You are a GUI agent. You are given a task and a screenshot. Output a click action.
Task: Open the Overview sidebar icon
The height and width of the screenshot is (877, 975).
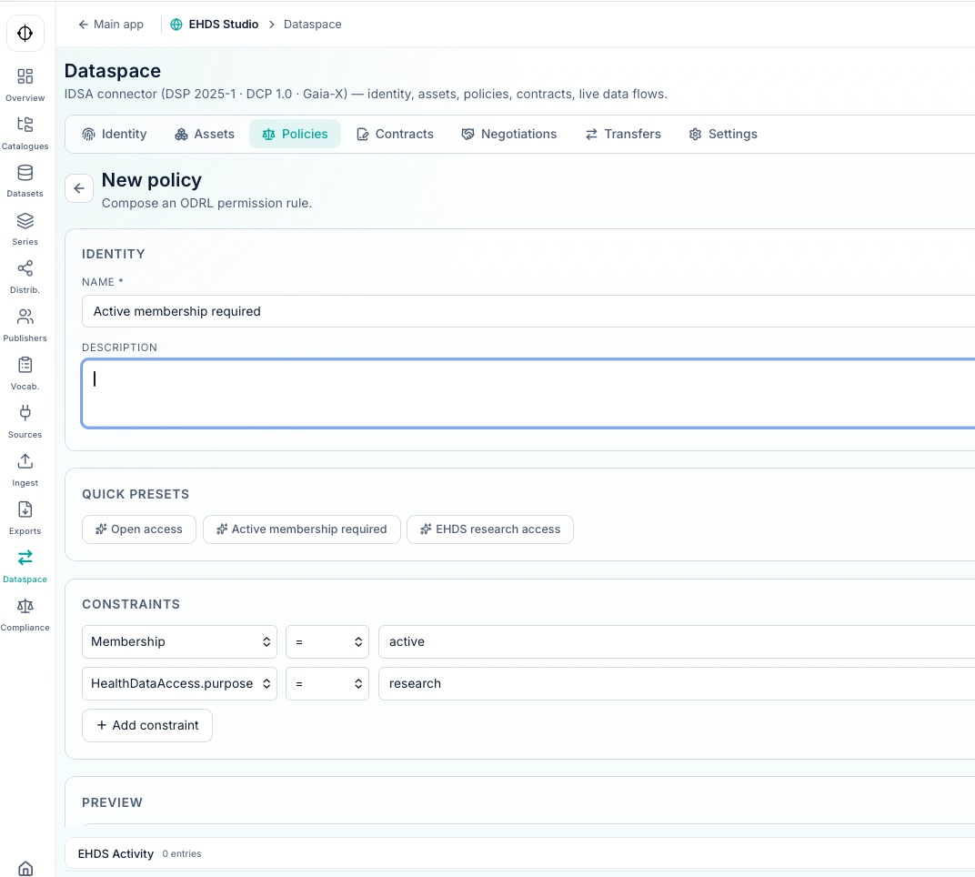pos(25,77)
